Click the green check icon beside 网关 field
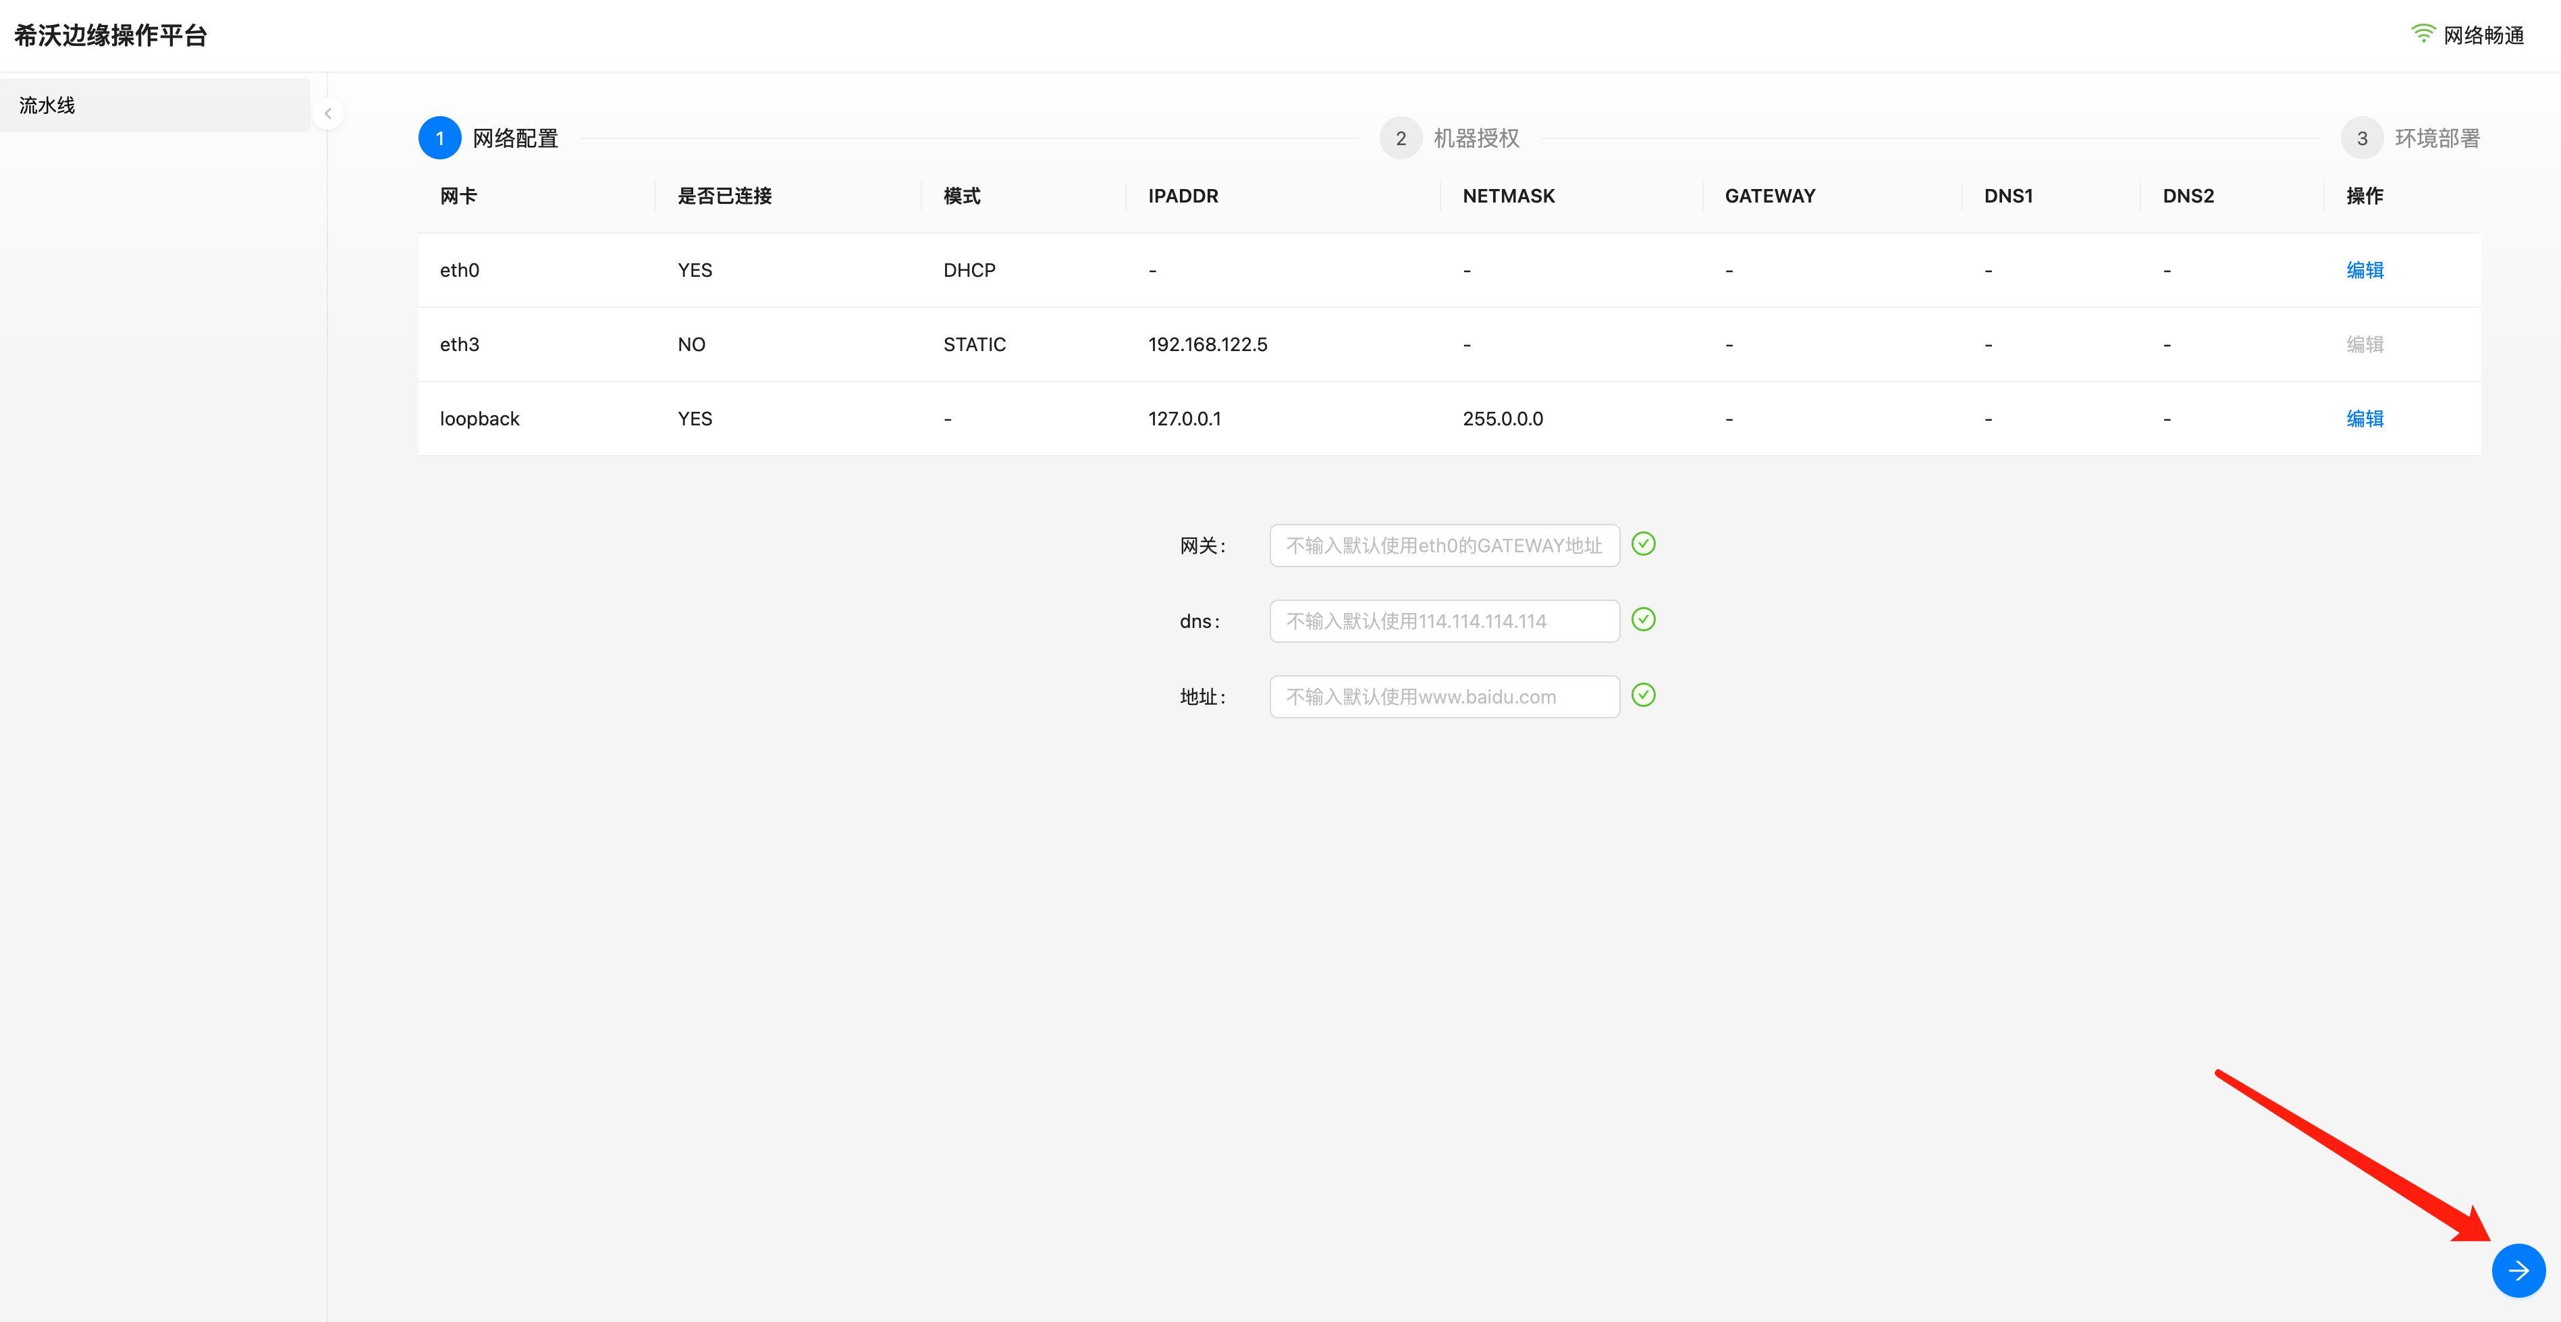This screenshot has width=2561, height=1322. (x=1644, y=543)
